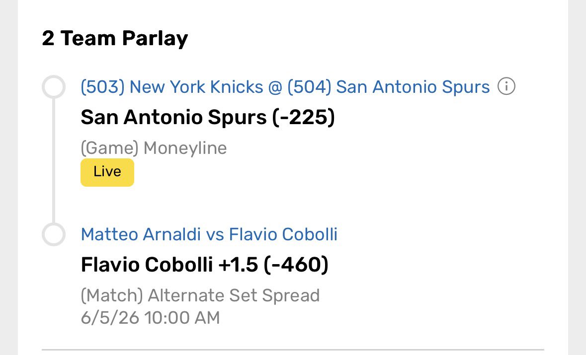Viewport: 586px width, 355px height.
Task: Open the Knicks @ Spurs matchup link
Action: tap(285, 87)
